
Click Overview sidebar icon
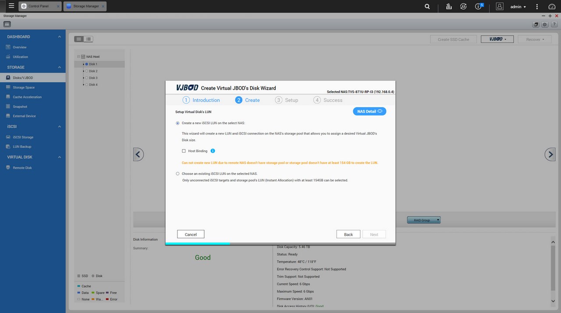click(8, 47)
